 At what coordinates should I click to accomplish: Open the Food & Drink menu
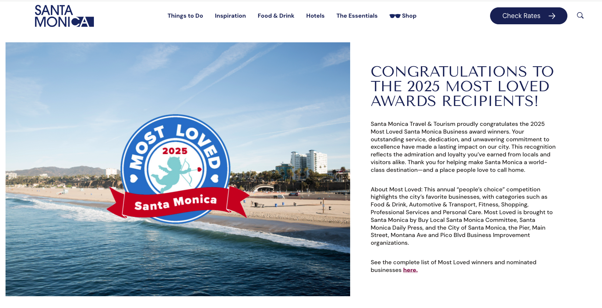(276, 16)
